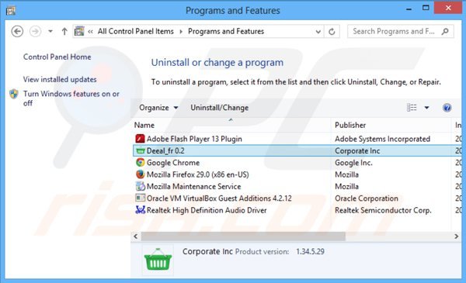The image size is (466, 283).
Task: Click the Uninstall/Change button
Action: click(219, 108)
